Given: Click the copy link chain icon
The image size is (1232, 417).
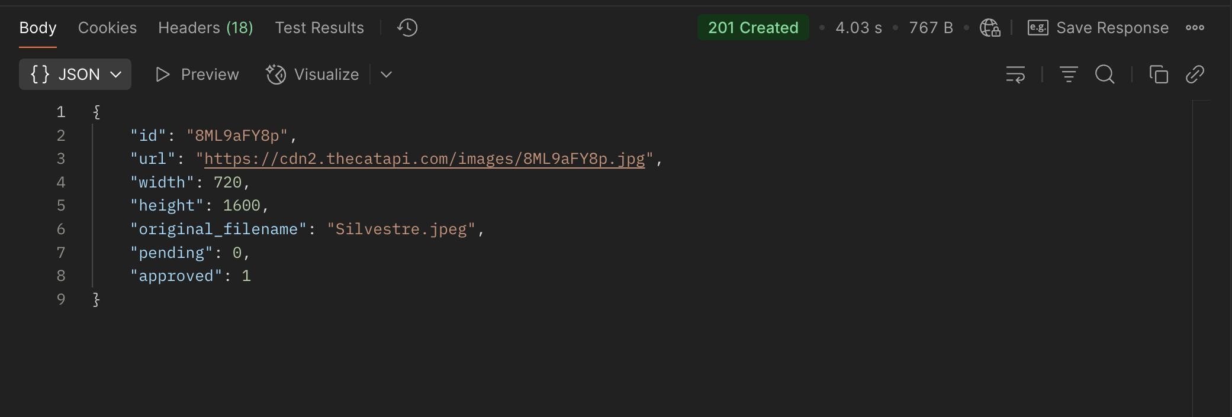Looking at the screenshot, I should (1195, 75).
